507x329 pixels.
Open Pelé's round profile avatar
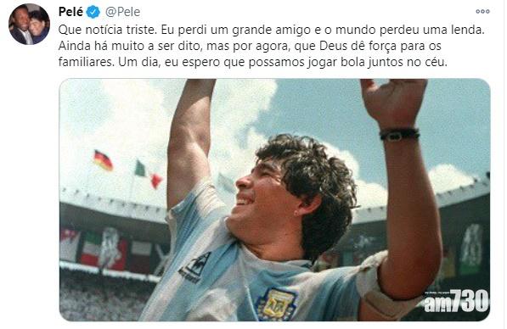coord(29,25)
